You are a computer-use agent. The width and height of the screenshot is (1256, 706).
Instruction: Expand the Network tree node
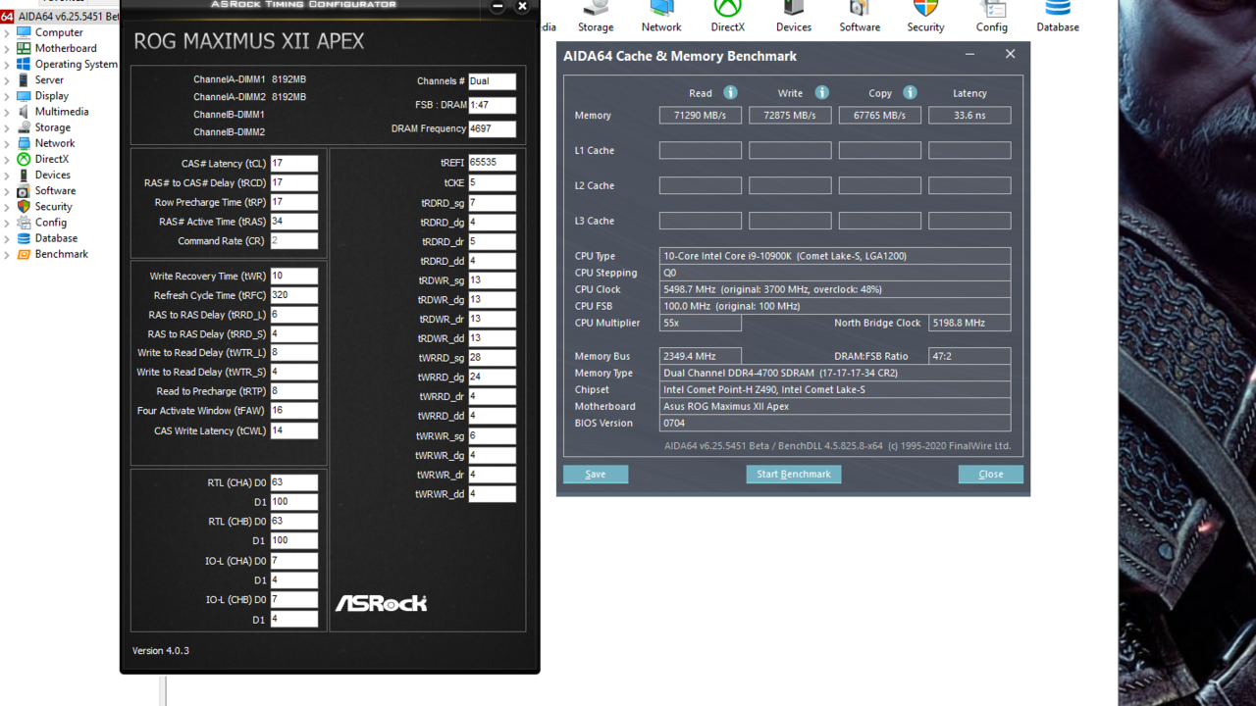pyautogui.click(x=7, y=143)
